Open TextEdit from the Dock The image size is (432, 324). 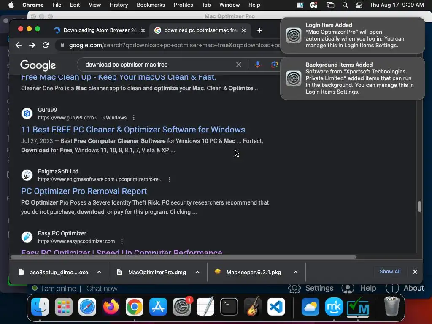click(x=205, y=307)
